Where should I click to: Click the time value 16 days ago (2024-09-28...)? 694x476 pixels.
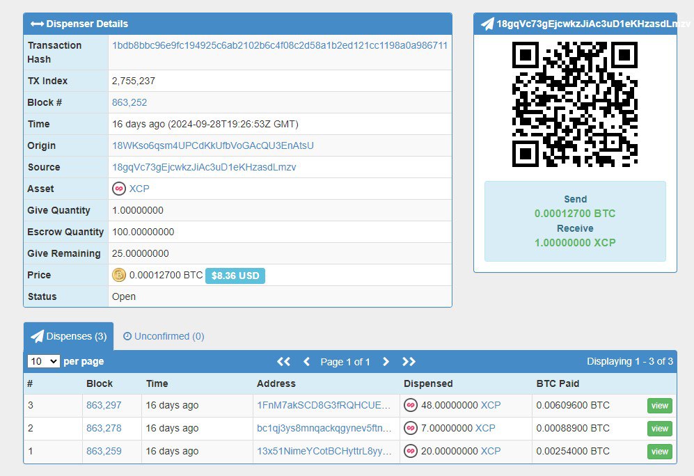click(x=205, y=125)
